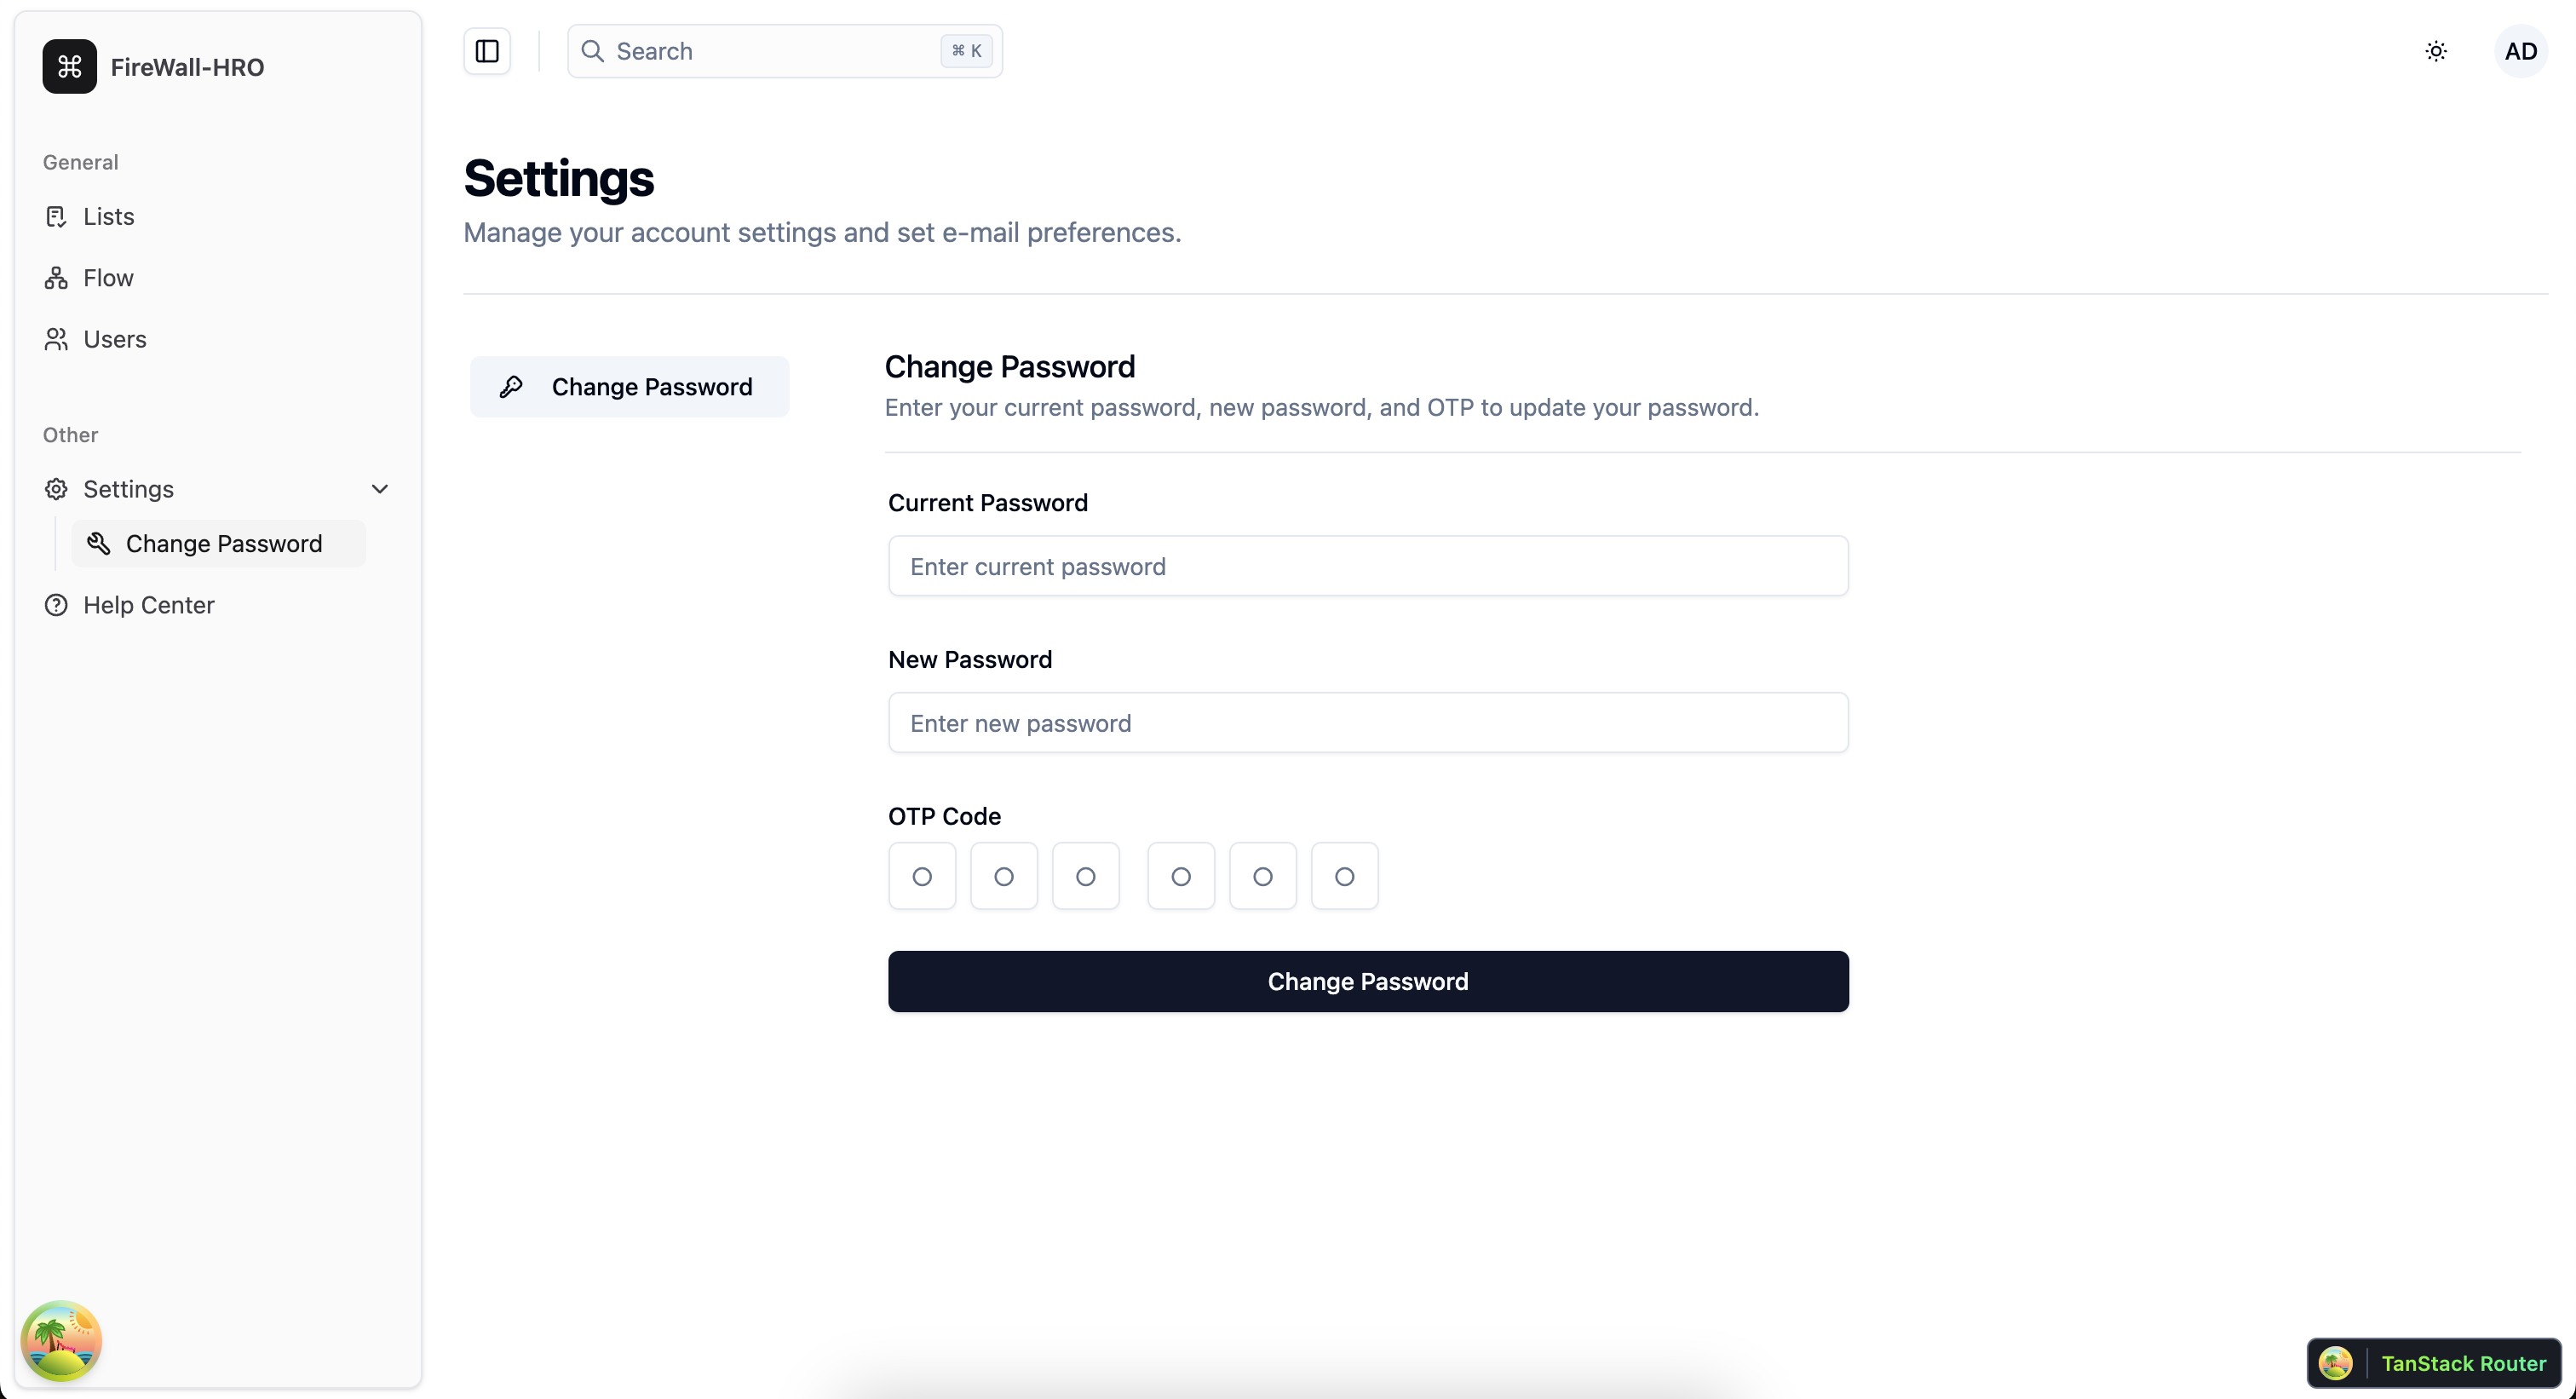Viewport: 2576px width, 1399px height.
Task: Select the last OTP code box
Action: pyautogui.click(x=1344, y=876)
